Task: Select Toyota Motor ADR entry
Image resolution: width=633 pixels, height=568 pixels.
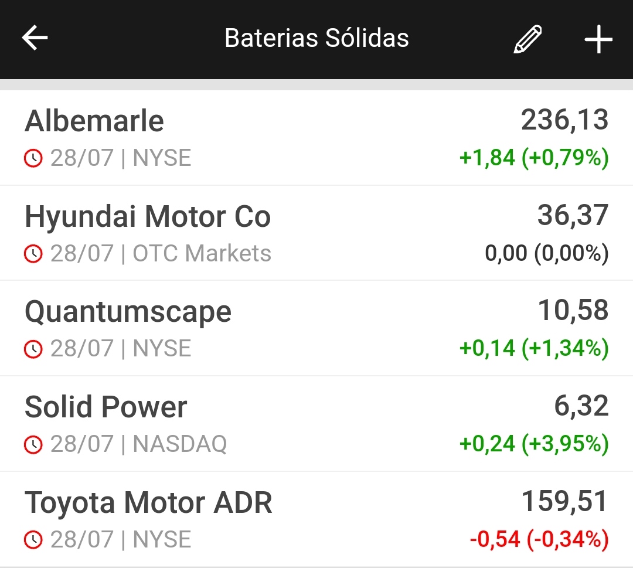Action: click(148, 503)
